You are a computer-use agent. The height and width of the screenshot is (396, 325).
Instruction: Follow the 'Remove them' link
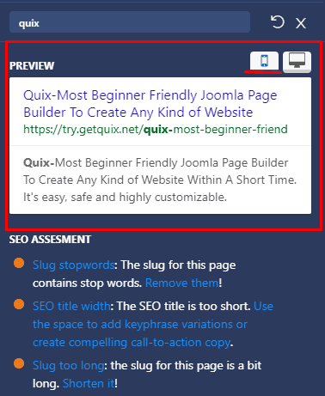(x=182, y=283)
